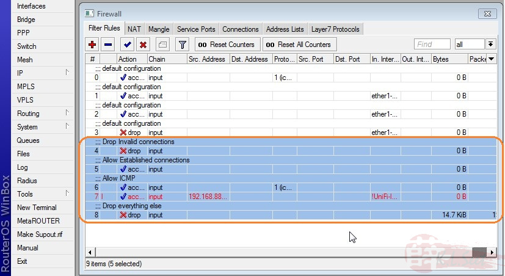Open the Mangle tab
Screen dimensions: 505x276
pos(159,29)
